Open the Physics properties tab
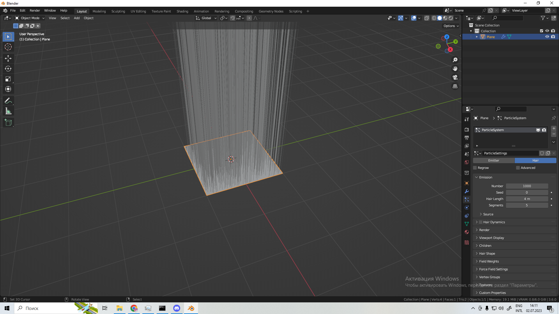559x314 pixels. 467,208
